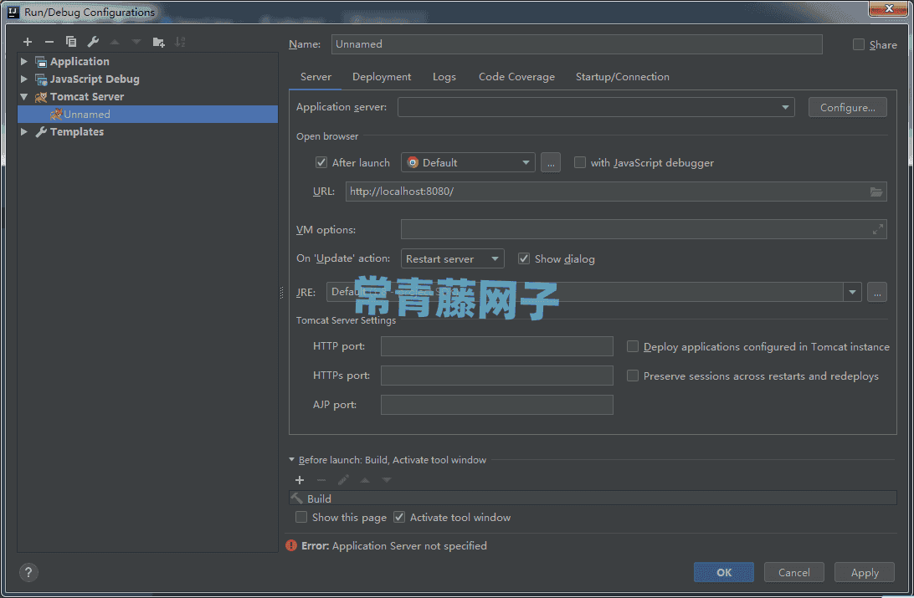This screenshot has height=598, width=914.
Task: Click the OK button
Action: click(x=724, y=572)
